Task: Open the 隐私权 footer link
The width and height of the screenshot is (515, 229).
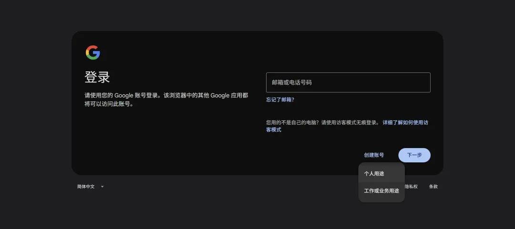Action: [x=411, y=187]
